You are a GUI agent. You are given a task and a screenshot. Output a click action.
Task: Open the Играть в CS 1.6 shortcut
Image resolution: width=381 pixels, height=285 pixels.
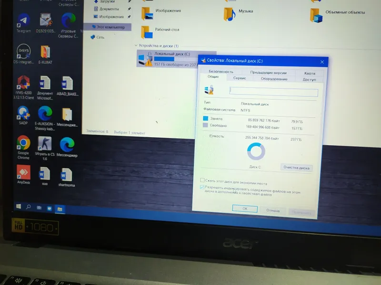pos(45,148)
